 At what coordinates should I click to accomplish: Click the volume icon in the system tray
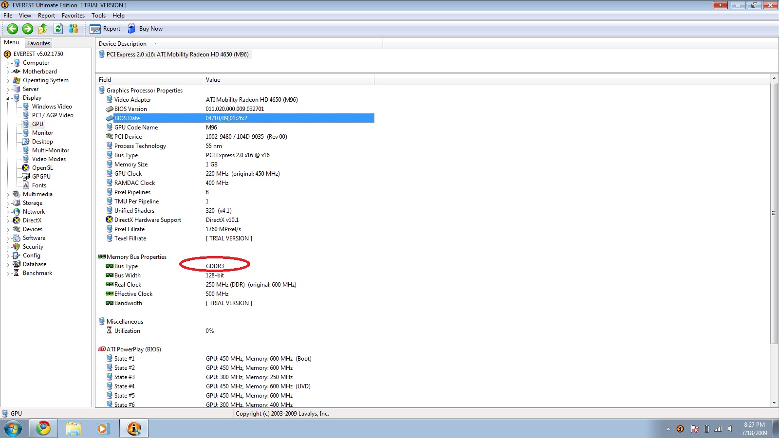[x=730, y=429]
